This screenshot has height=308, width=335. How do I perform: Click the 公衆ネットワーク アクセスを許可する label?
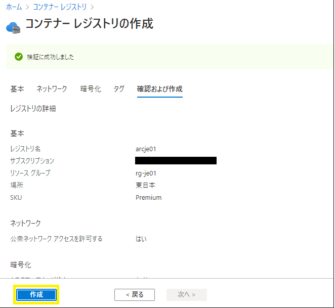coord(56,239)
